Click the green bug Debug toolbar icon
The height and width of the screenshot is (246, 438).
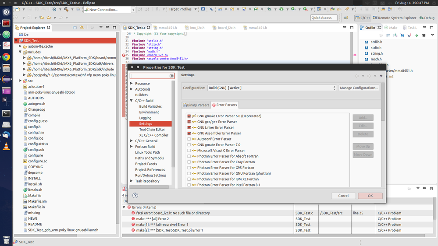(270, 9)
